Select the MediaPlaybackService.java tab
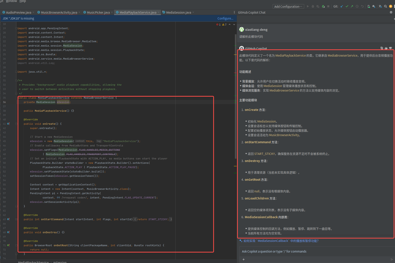The width and height of the screenshot is (395, 263). [138, 12]
